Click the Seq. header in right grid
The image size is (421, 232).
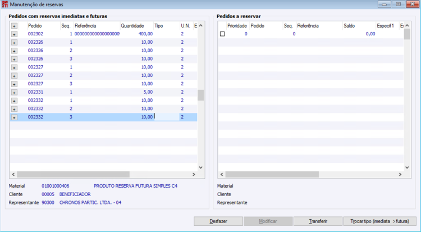point(290,26)
